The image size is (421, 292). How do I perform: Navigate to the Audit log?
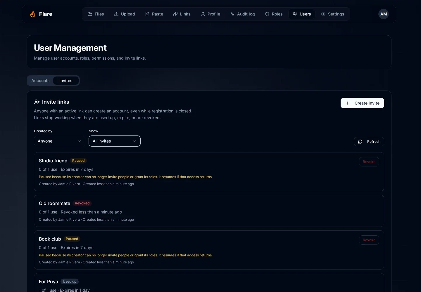pos(242,14)
